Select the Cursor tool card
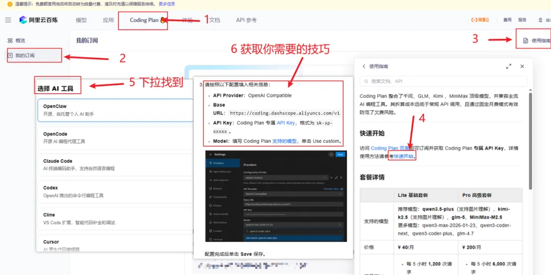Screen dimensions: 551x275 (x=116, y=243)
